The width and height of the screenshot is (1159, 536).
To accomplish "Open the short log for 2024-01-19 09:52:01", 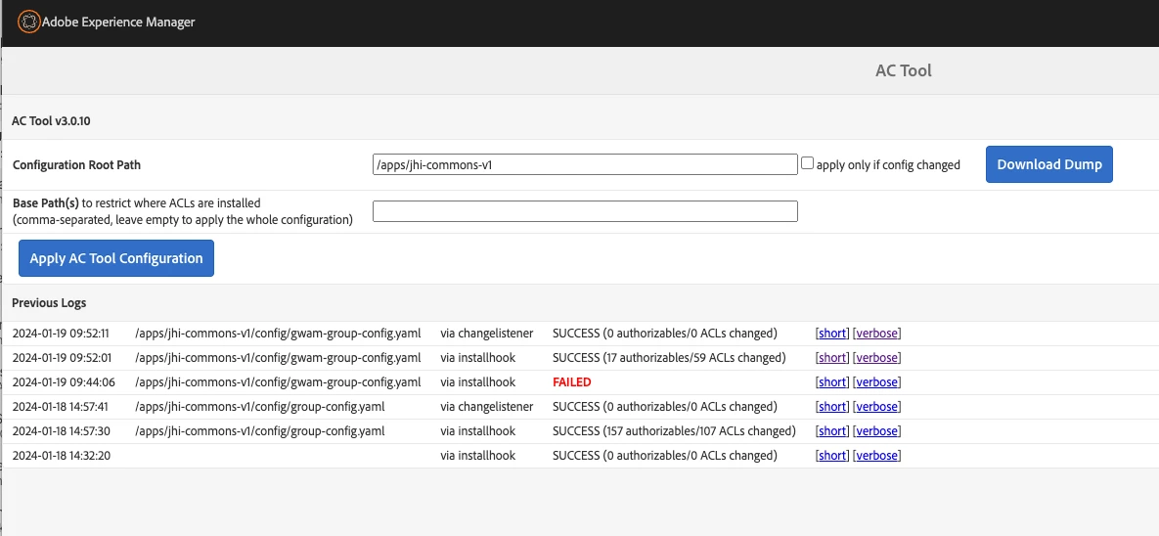I will 832,358.
